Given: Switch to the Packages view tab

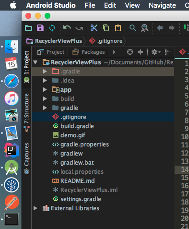Looking at the screenshot, I should point(88,52).
